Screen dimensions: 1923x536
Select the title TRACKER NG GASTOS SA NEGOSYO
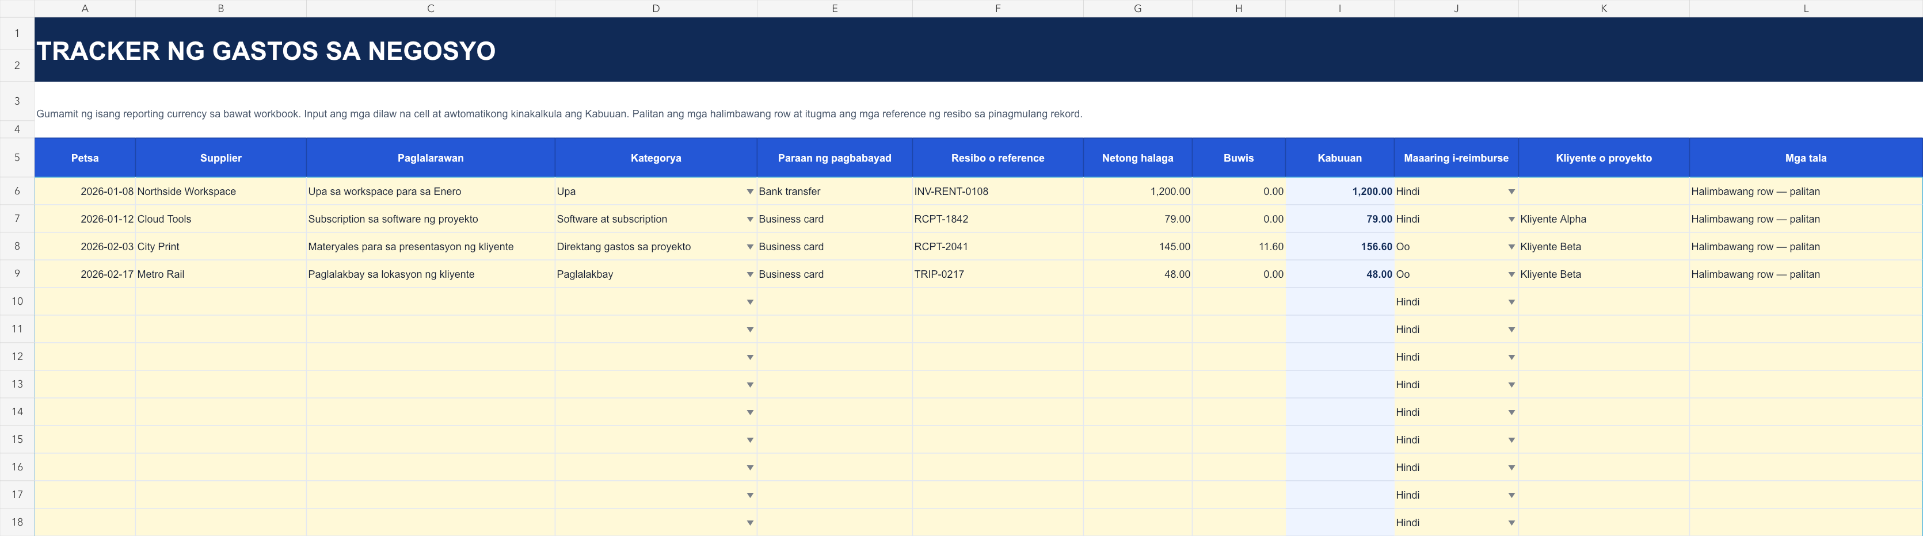pyautogui.click(x=266, y=51)
